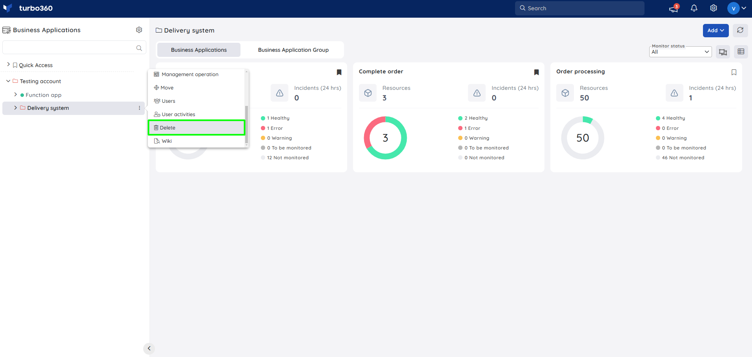Open the Complete order card title
The width and height of the screenshot is (752, 357).
pos(381,71)
